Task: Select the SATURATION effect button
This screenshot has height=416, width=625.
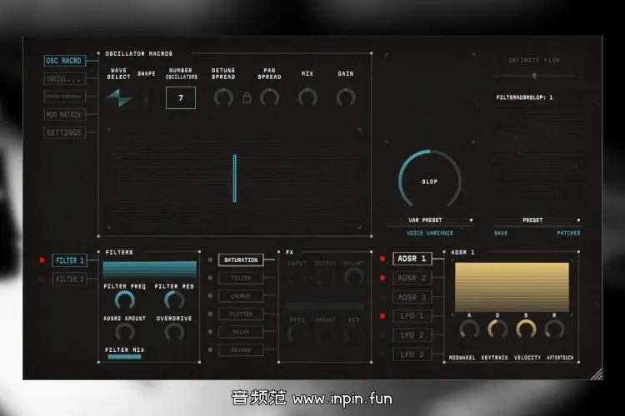Action: [x=241, y=260]
